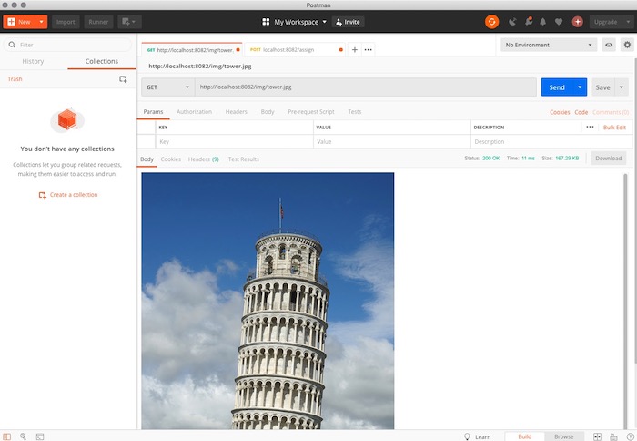Open the red user avatar icon
This screenshot has height=441, width=637.
point(577,22)
